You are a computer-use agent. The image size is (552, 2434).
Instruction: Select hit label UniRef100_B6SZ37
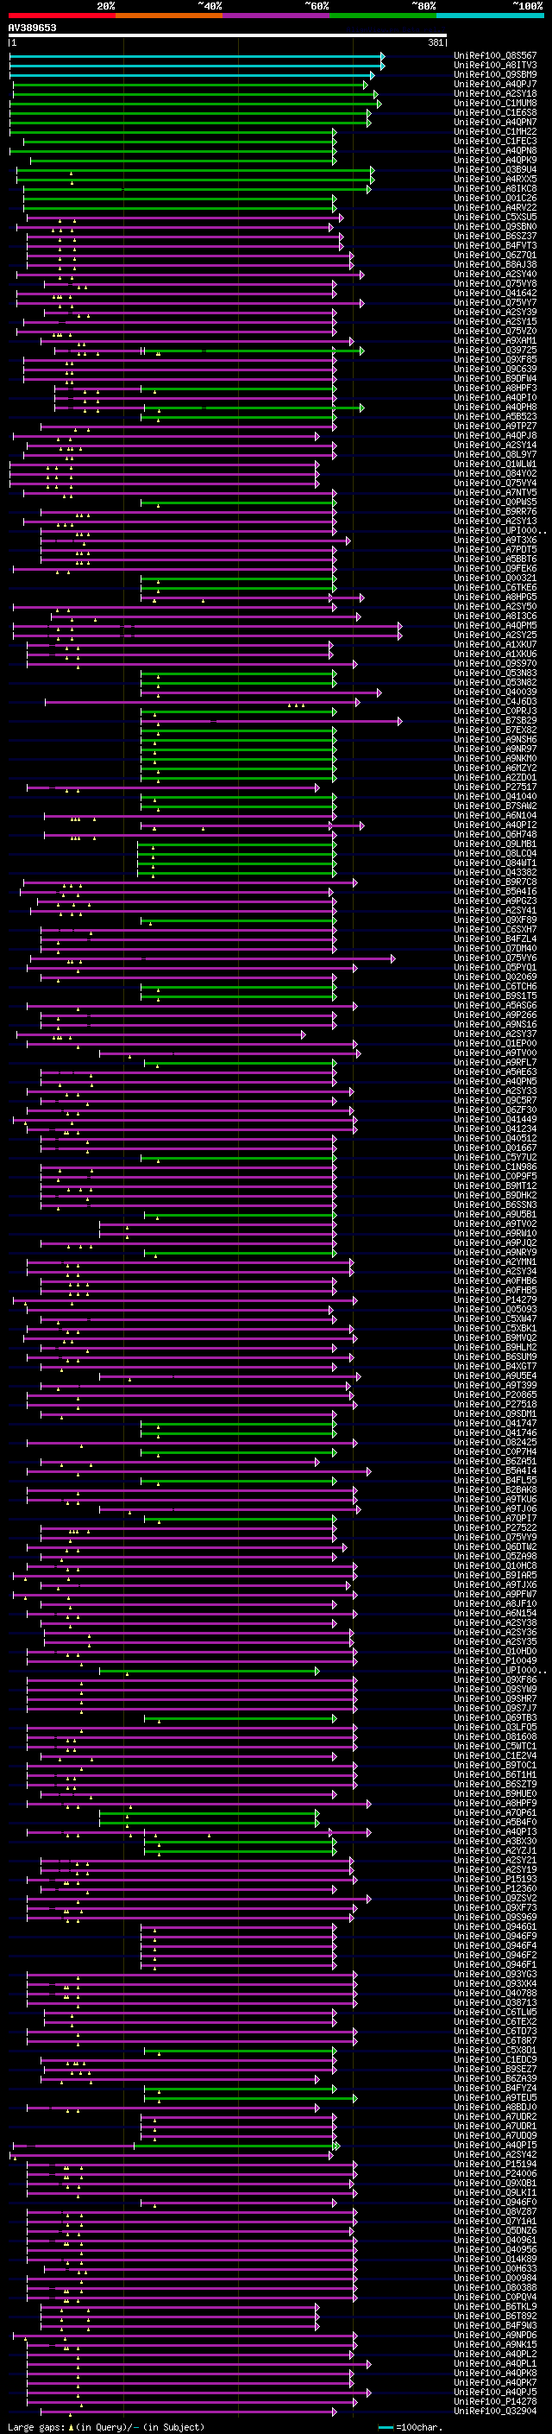click(494, 237)
